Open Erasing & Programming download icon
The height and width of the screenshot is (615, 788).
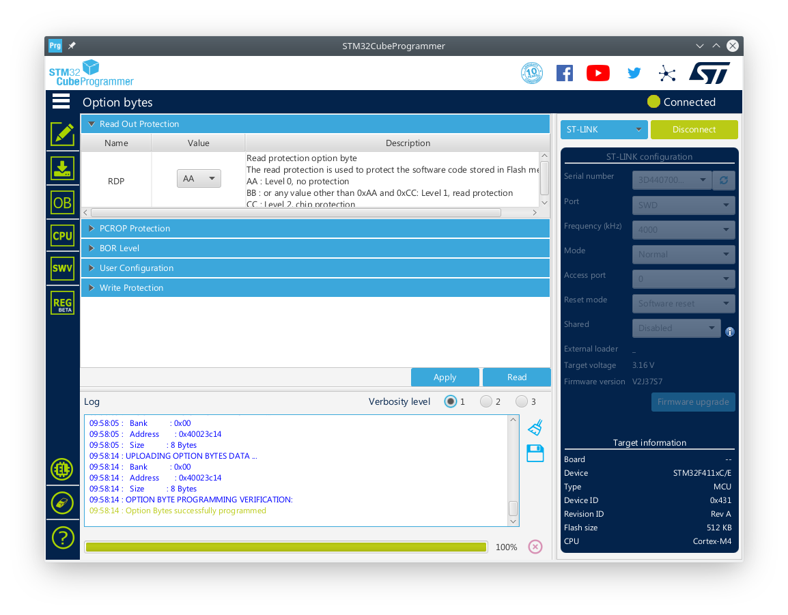[62, 168]
